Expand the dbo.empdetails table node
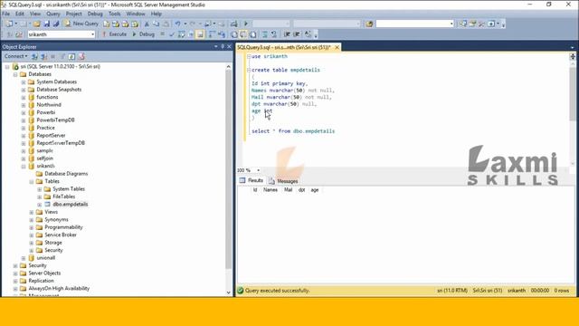Viewport: 579px width, 326px height. (40, 205)
